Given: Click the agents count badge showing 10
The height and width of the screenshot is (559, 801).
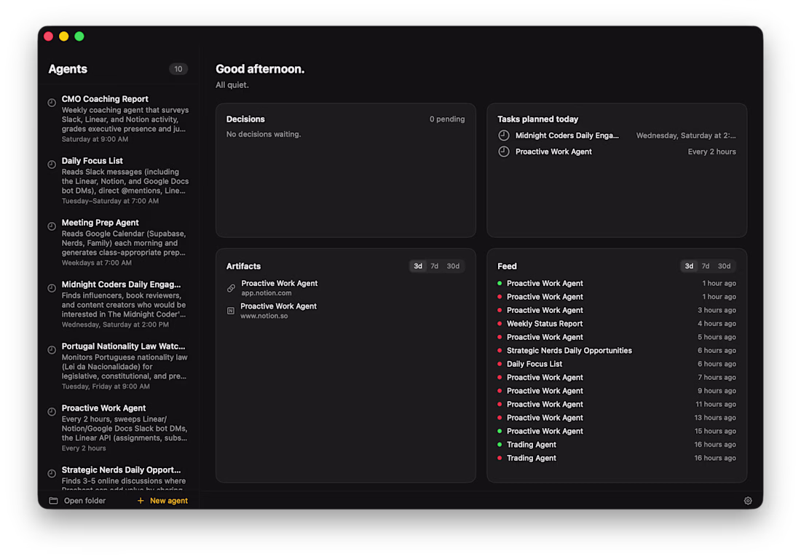Looking at the screenshot, I should (178, 69).
